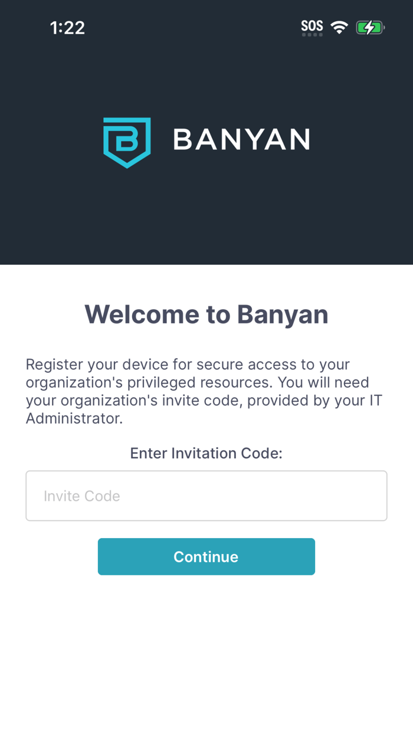The width and height of the screenshot is (413, 734).
Task: Select the Invite Code placeholder text
Action: point(81,496)
